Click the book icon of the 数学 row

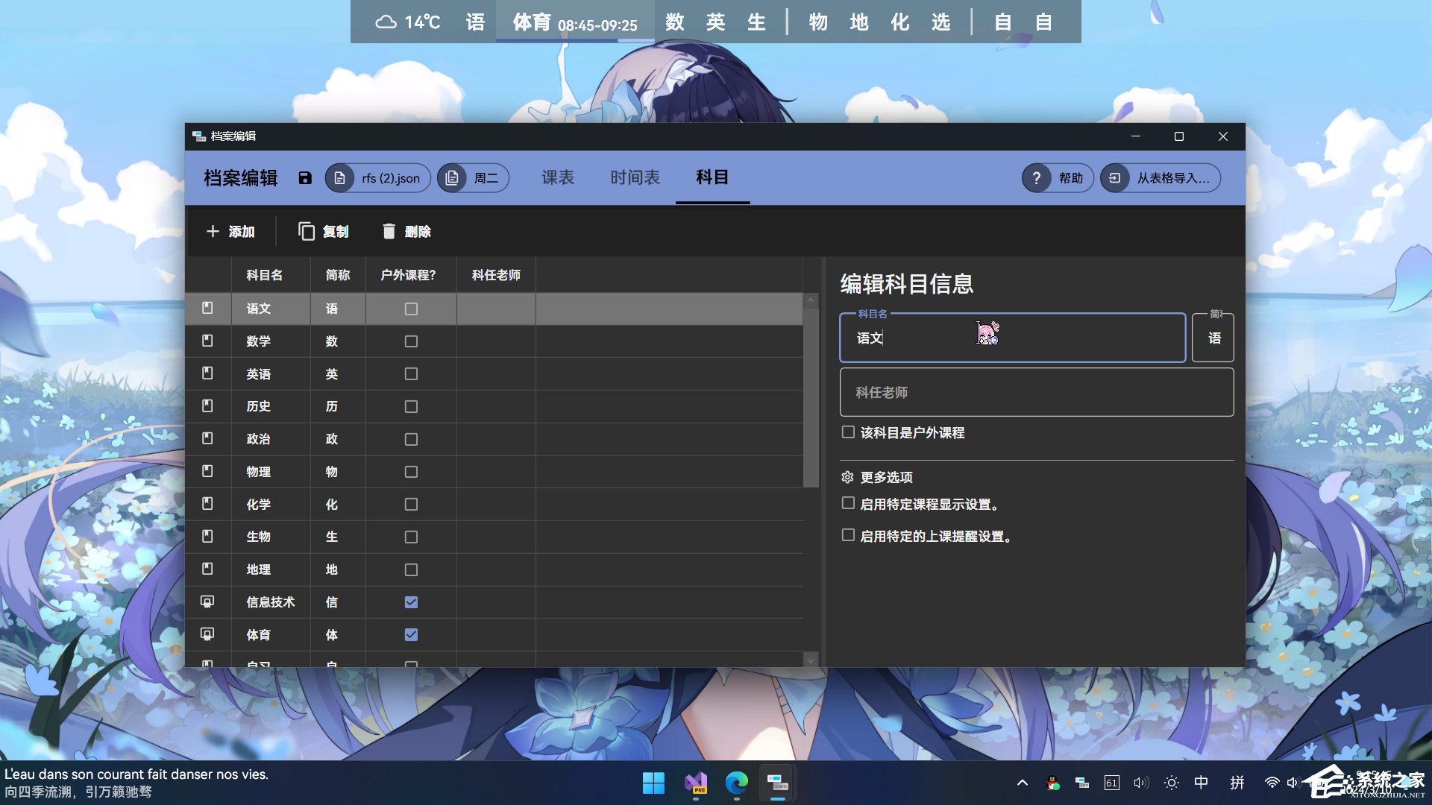point(207,341)
